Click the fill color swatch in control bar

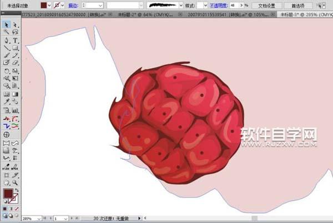pyautogui.click(x=43, y=6)
